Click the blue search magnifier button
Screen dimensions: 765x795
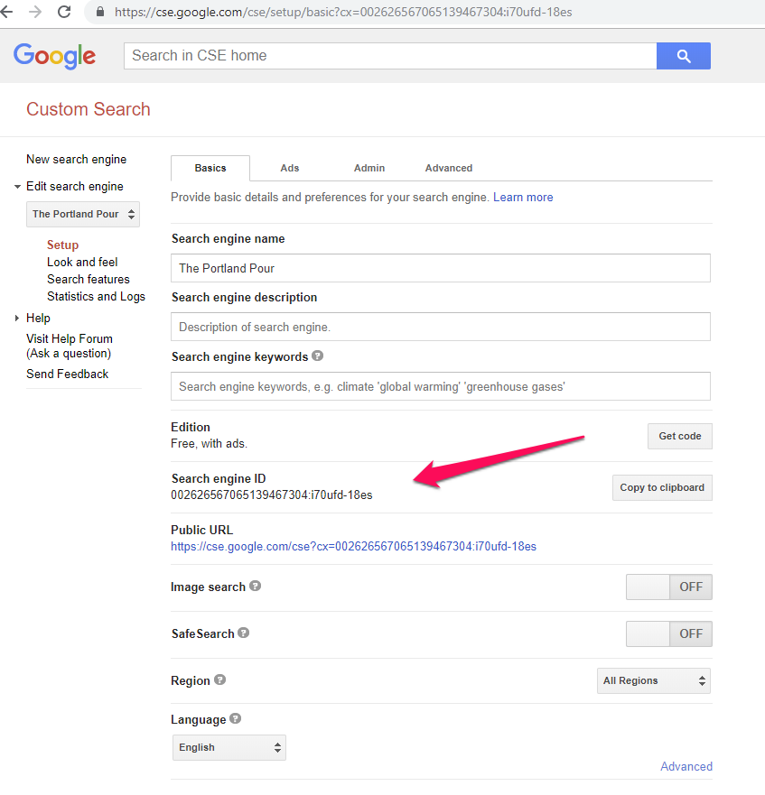[x=684, y=56]
